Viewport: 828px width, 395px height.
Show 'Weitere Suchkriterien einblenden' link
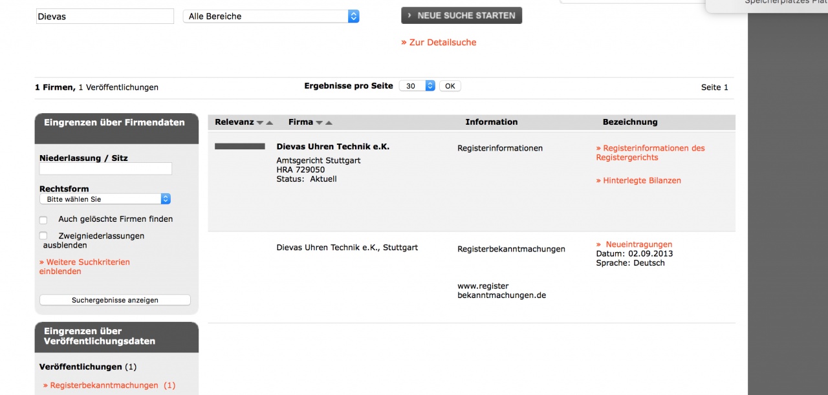point(84,266)
